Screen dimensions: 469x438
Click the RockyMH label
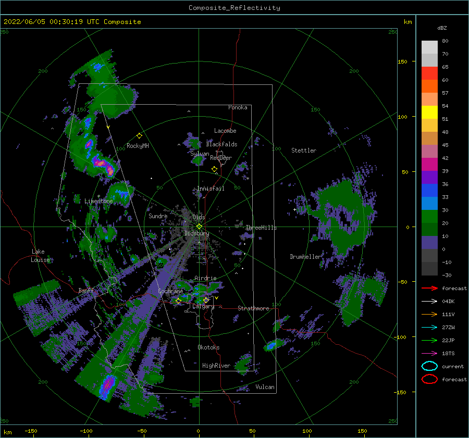pos(138,146)
